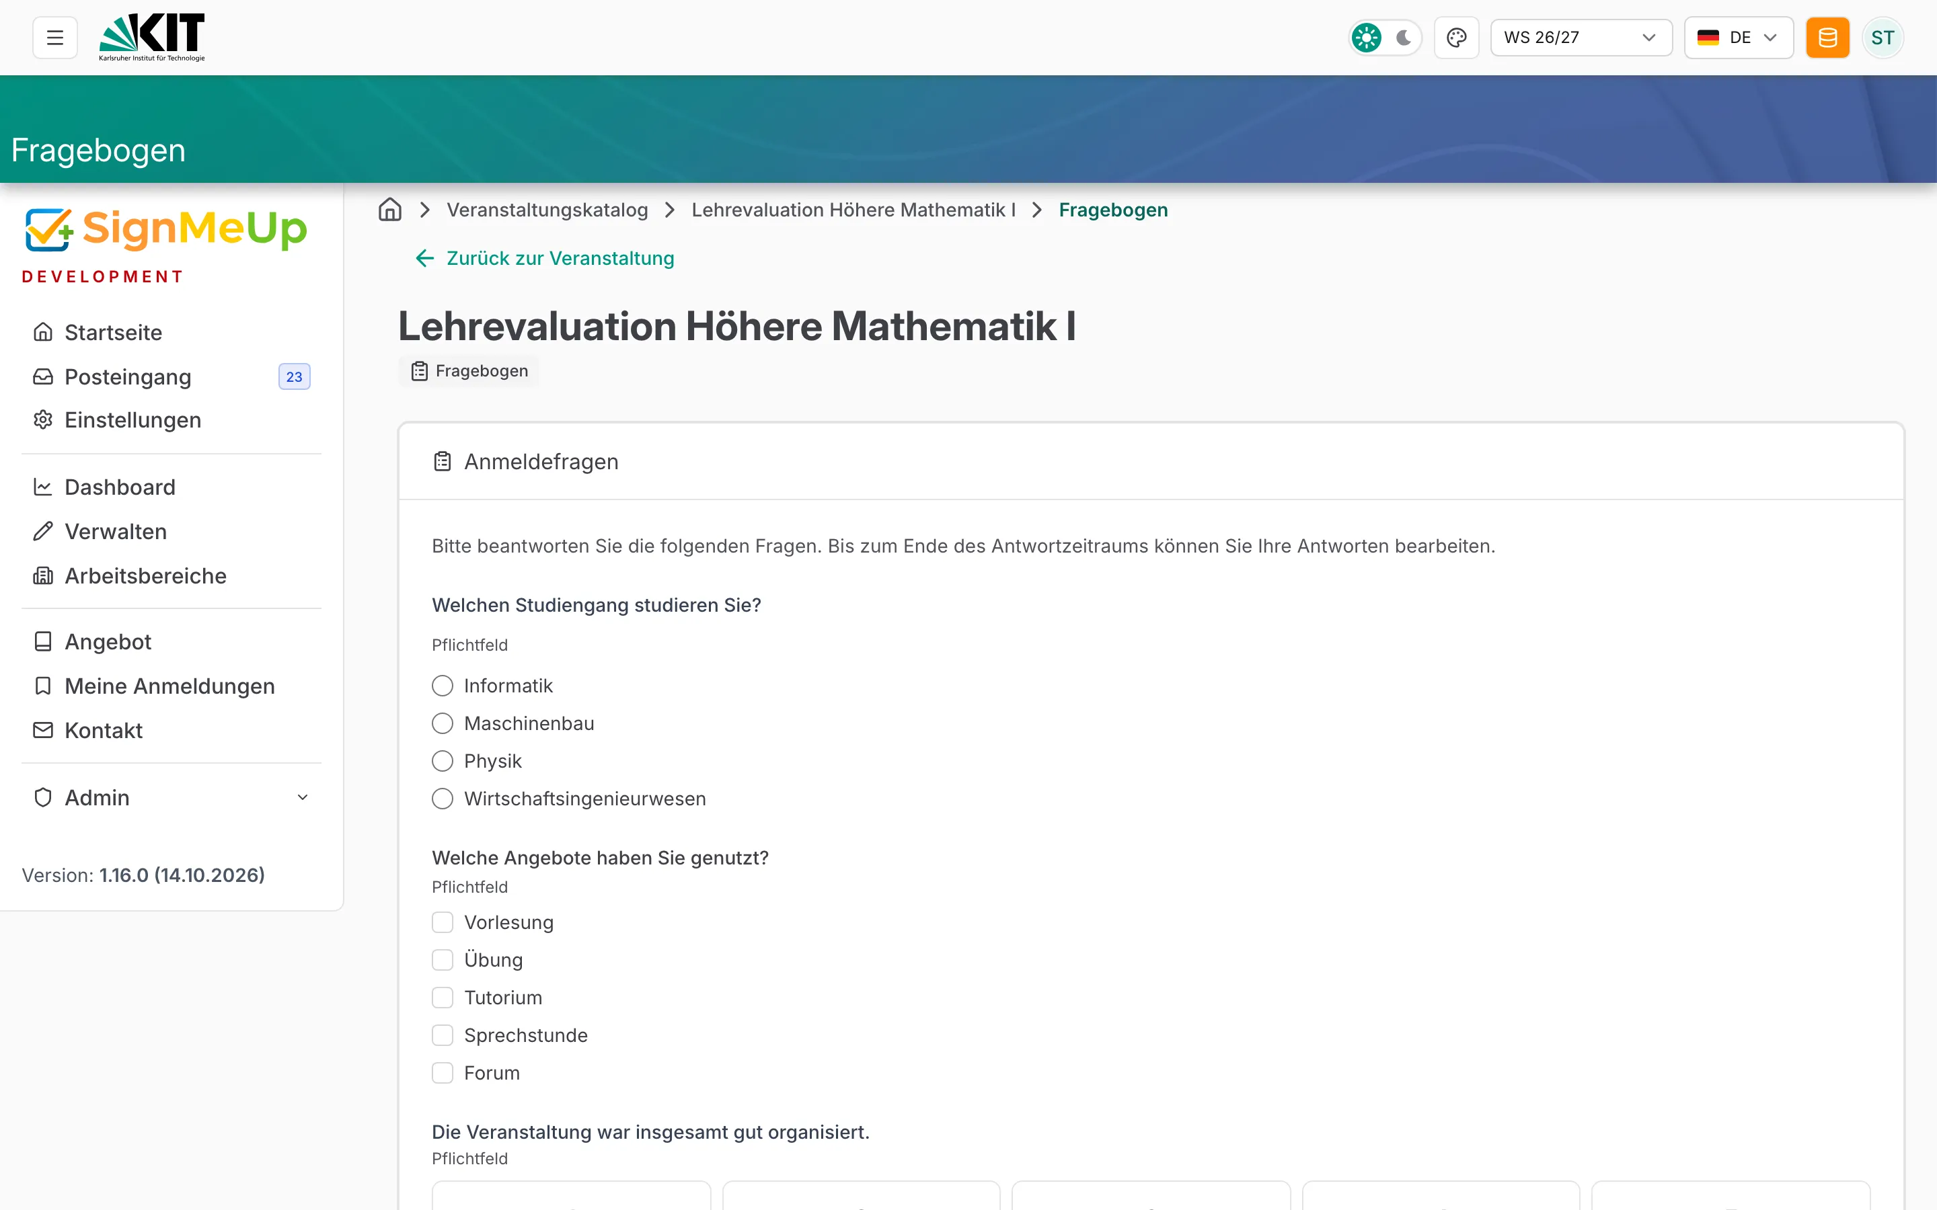Open the color palette theme picker
The image size is (1937, 1210).
[x=1456, y=38]
